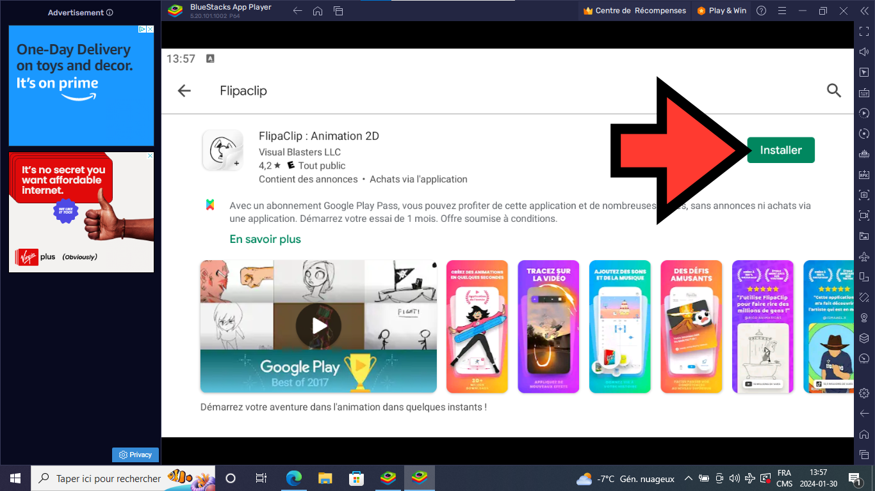Click the title bar Home icon
Screen dimensions: 875x491
[x=318, y=11]
